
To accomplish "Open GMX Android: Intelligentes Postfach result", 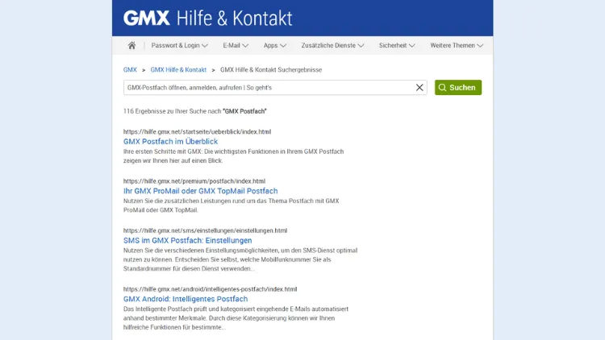I will coord(186,299).
